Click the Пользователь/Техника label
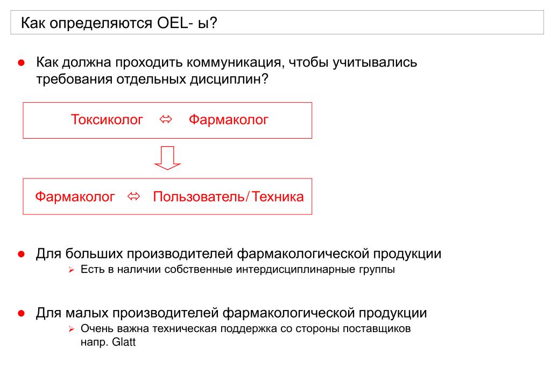 coord(228,197)
